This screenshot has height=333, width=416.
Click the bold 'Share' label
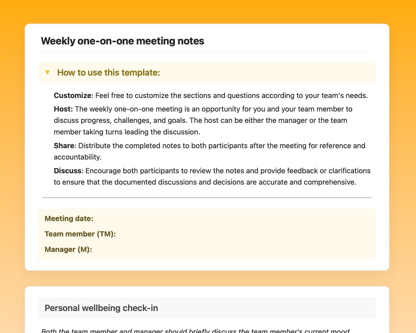click(64, 146)
